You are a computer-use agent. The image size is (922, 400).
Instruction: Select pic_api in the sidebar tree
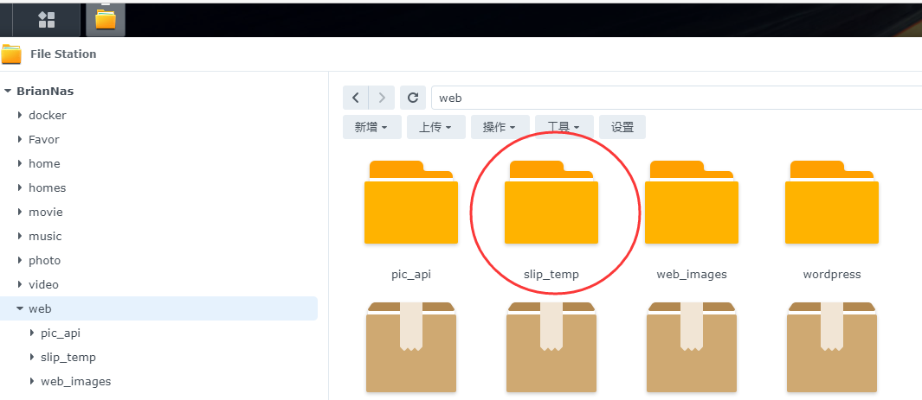[61, 333]
